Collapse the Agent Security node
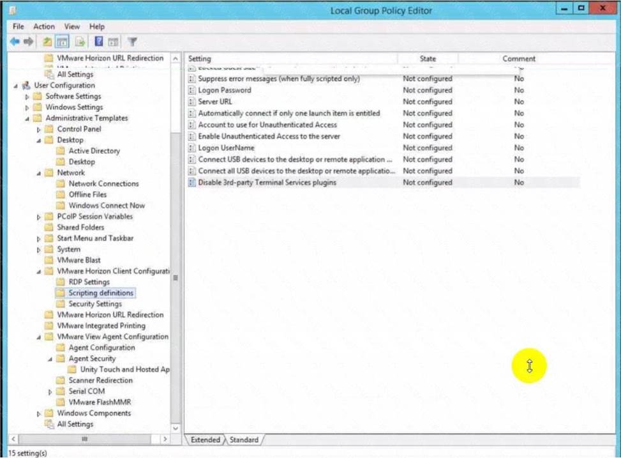 (50, 359)
